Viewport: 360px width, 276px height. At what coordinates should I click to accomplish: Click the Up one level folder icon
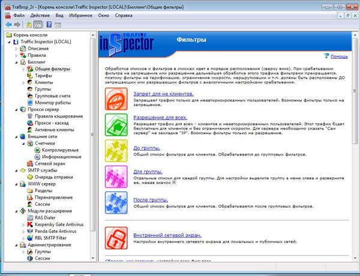coord(29,25)
